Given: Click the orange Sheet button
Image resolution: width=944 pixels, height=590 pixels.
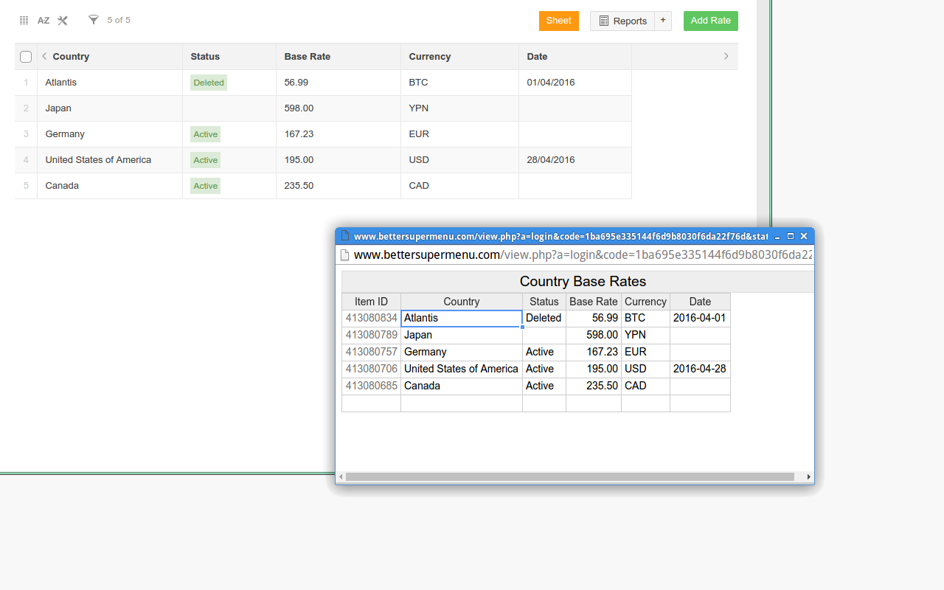Looking at the screenshot, I should pos(558,21).
